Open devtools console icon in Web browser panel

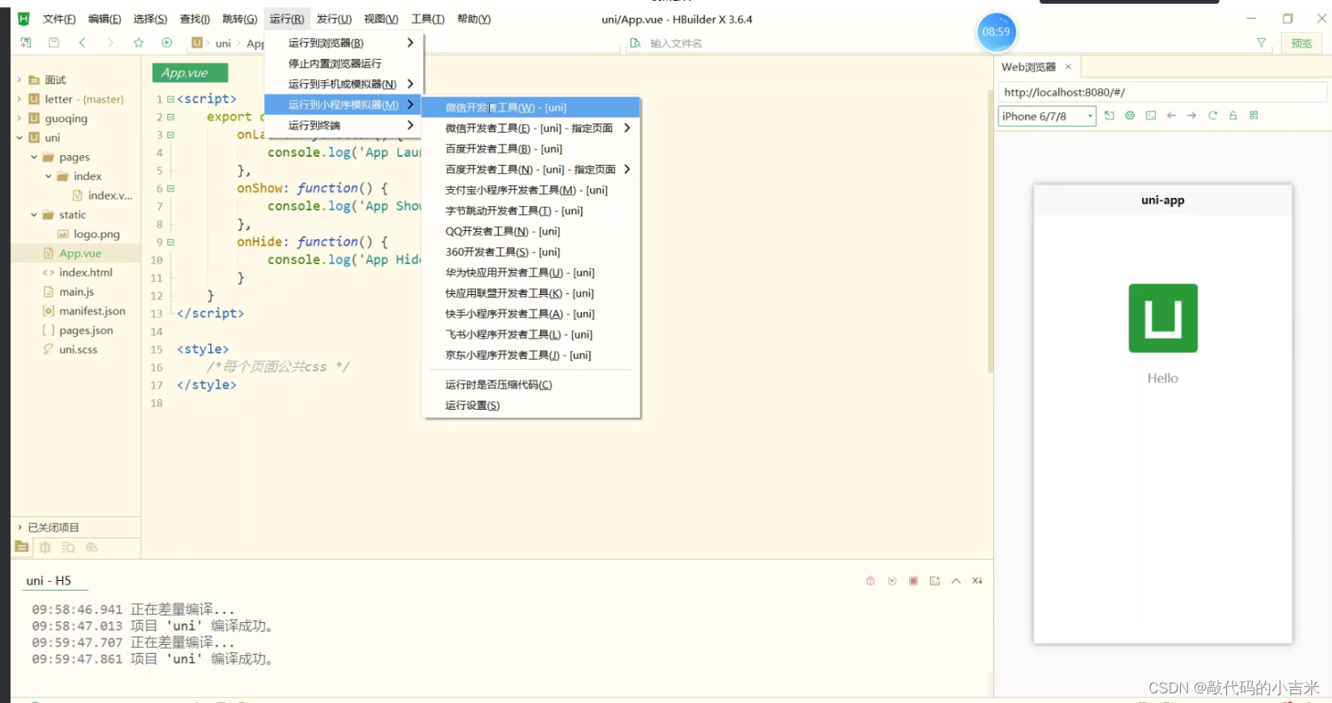[1151, 116]
